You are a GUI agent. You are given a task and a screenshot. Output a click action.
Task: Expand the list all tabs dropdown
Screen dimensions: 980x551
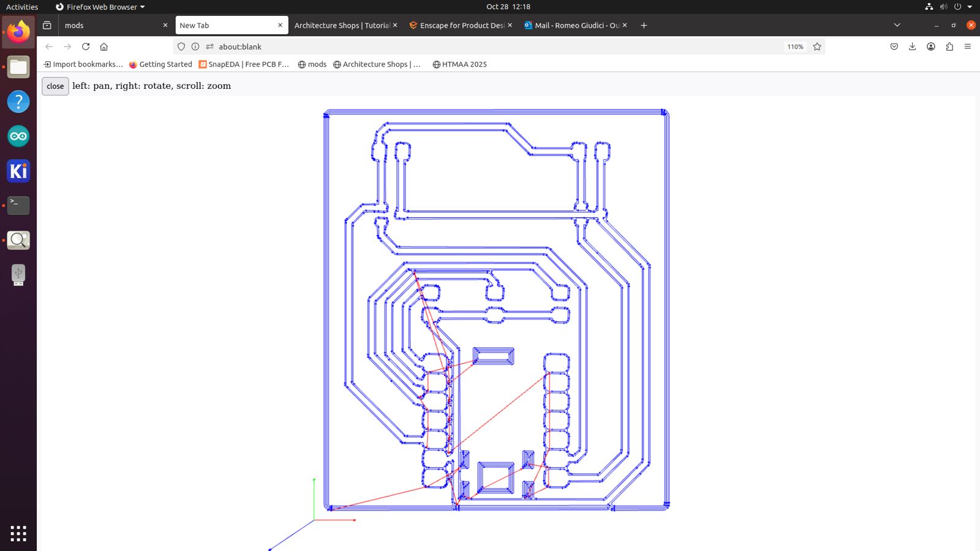(x=897, y=25)
